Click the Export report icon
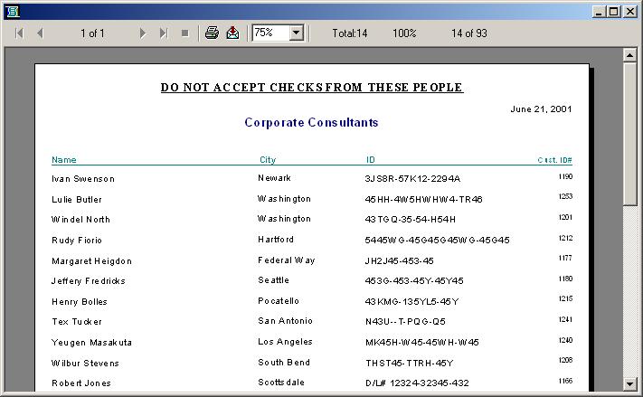This screenshot has height=397, width=643. (x=232, y=33)
